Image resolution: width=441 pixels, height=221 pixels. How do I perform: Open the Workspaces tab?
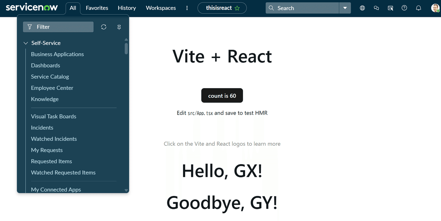(161, 8)
